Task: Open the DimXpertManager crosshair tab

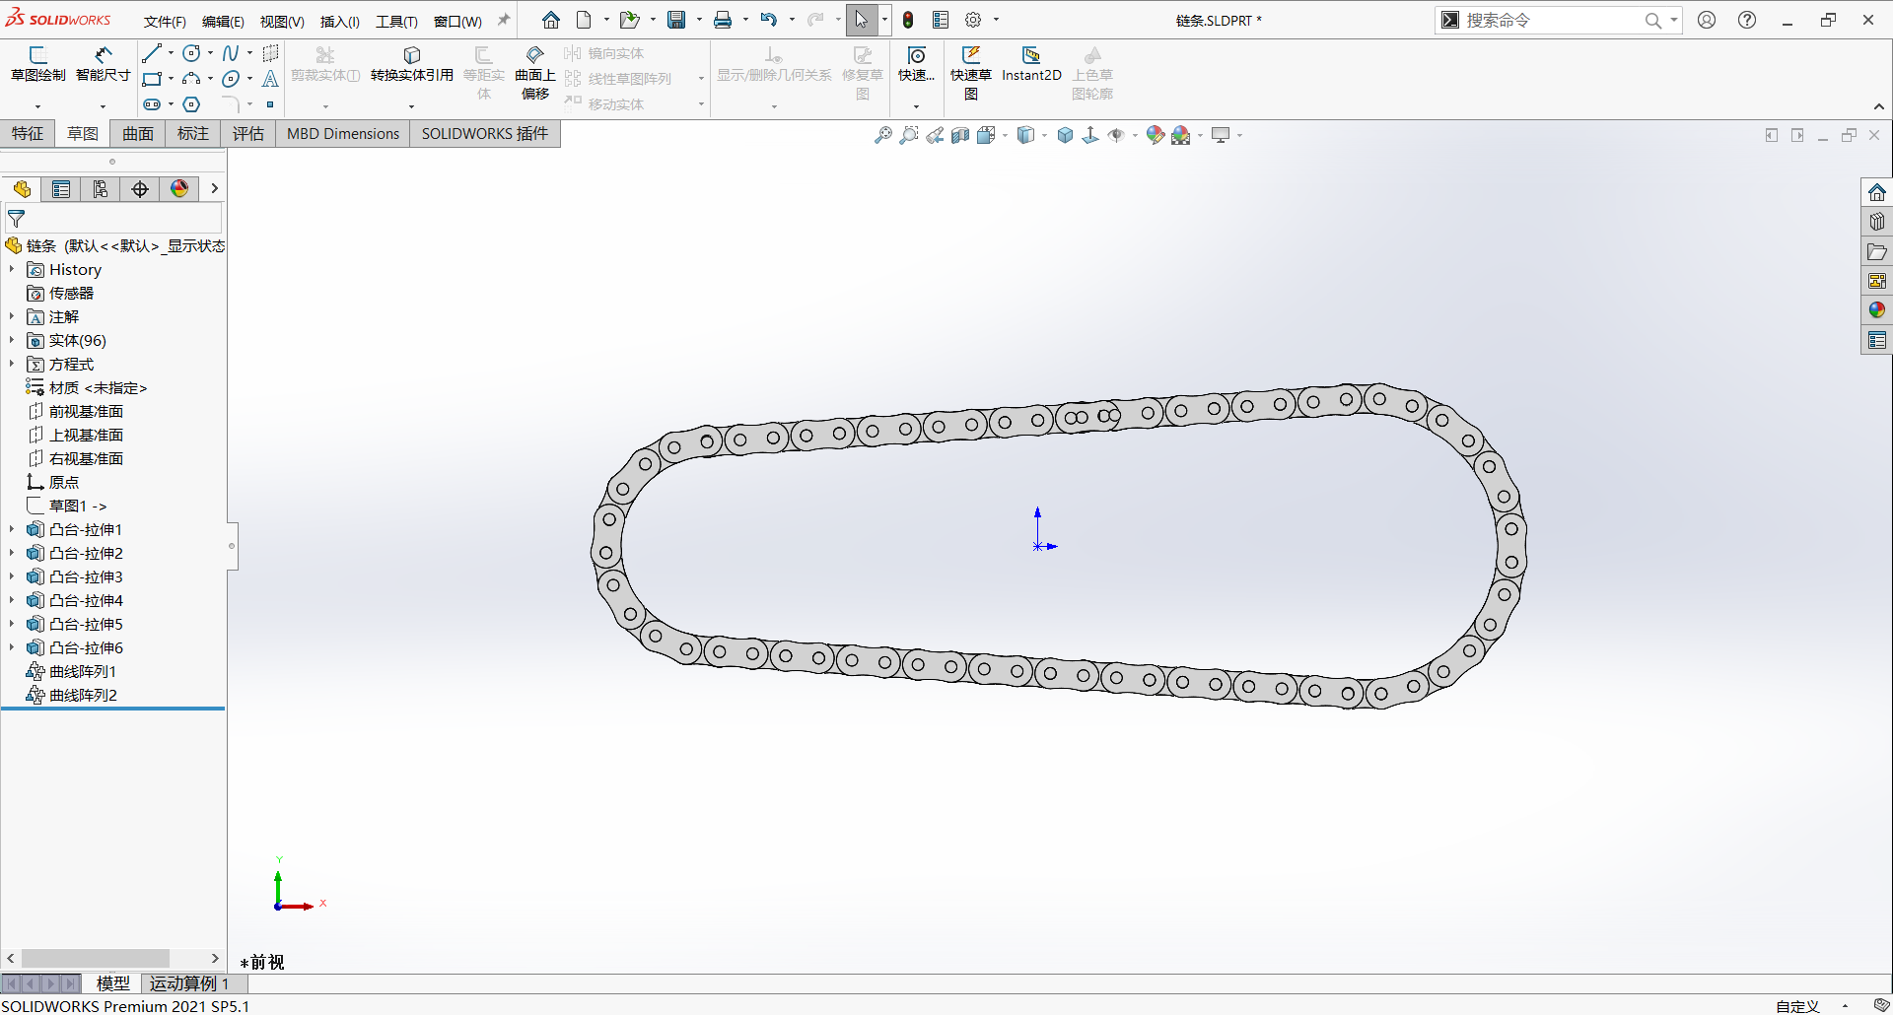Action: 140,189
